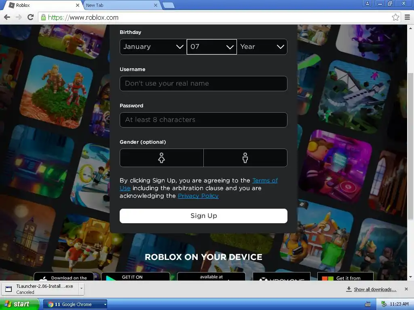The image size is (414, 310).
Task: Close the Roblox tab
Action: coord(77,5)
